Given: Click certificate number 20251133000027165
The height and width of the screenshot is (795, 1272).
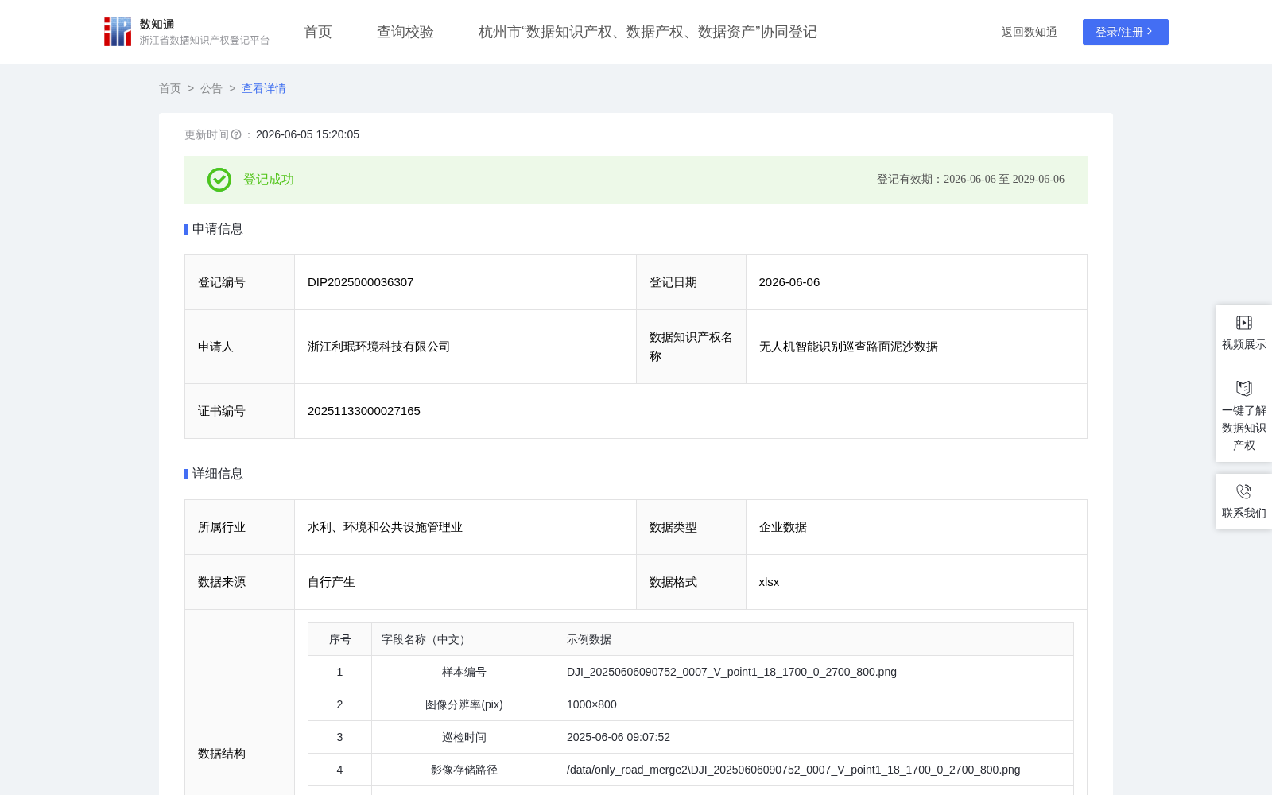Looking at the screenshot, I should pyautogui.click(x=364, y=411).
